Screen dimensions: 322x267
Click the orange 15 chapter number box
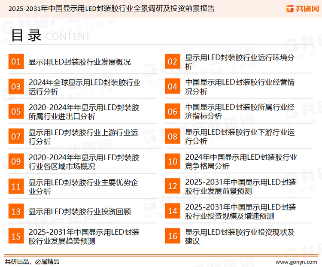coord(16,236)
